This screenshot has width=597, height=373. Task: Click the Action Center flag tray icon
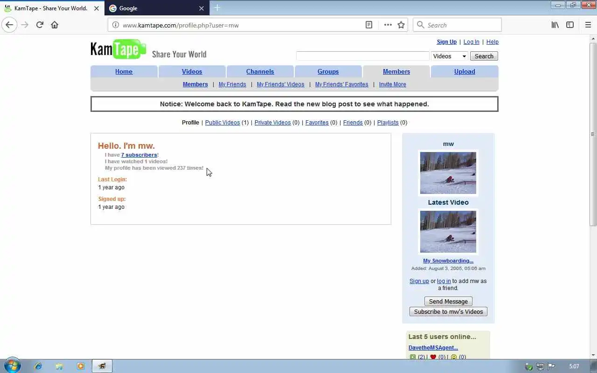(551, 366)
